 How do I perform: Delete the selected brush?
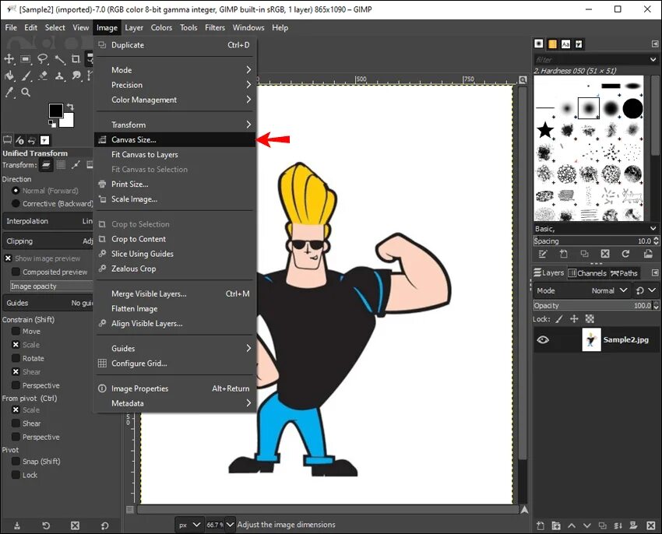point(605,254)
